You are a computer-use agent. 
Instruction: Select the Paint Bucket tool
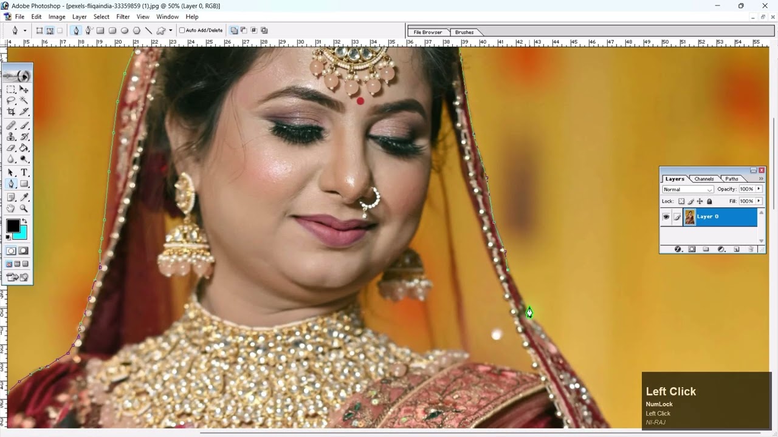click(x=24, y=148)
